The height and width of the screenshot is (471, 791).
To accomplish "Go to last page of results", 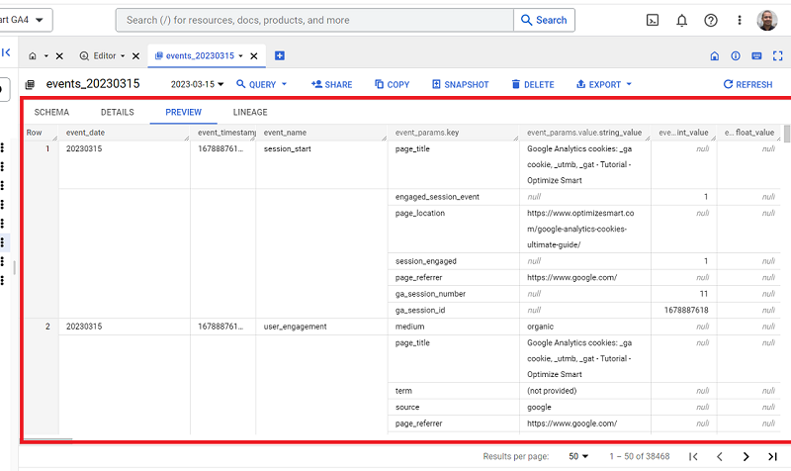I will coord(772,456).
